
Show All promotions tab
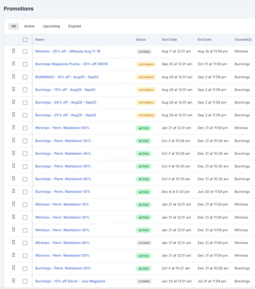(x=14, y=26)
